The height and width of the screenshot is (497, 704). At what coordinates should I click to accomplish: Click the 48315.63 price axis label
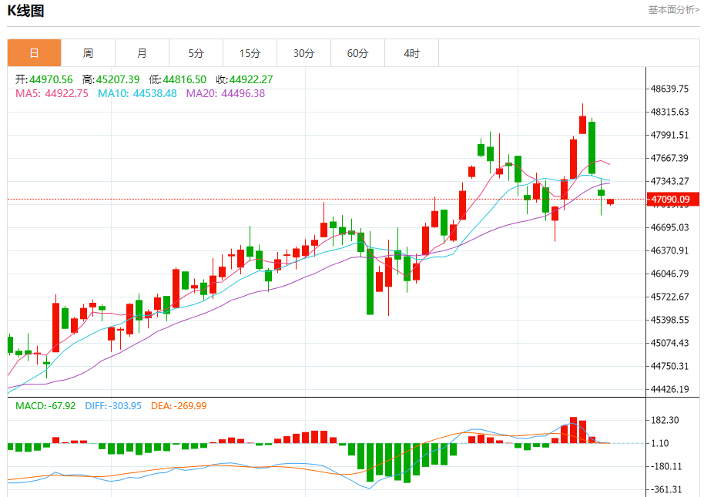[x=670, y=112]
